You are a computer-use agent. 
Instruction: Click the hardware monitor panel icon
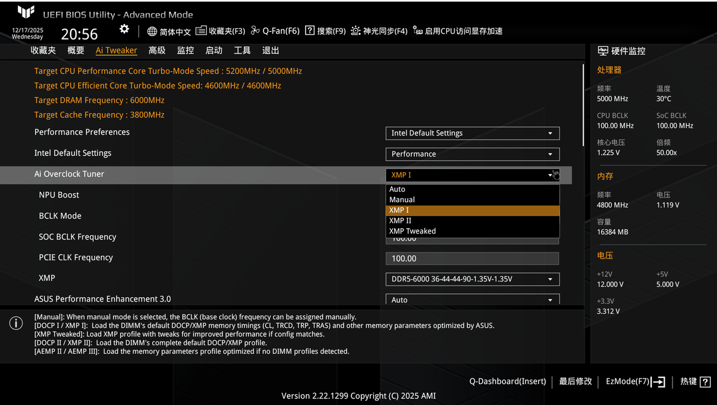point(603,51)
